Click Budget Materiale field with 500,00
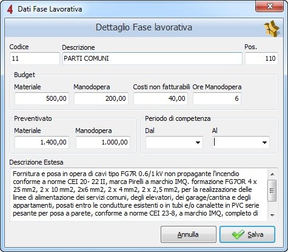This screenshot has width=288, height=252. point(42,98)
